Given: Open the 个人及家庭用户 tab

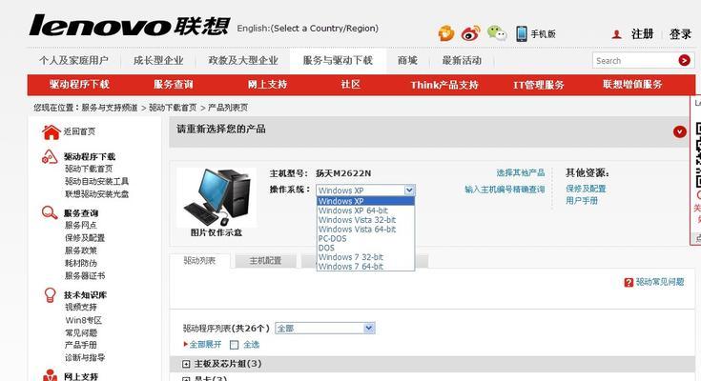Looking at the screenshot, I should tap(73, 60).
